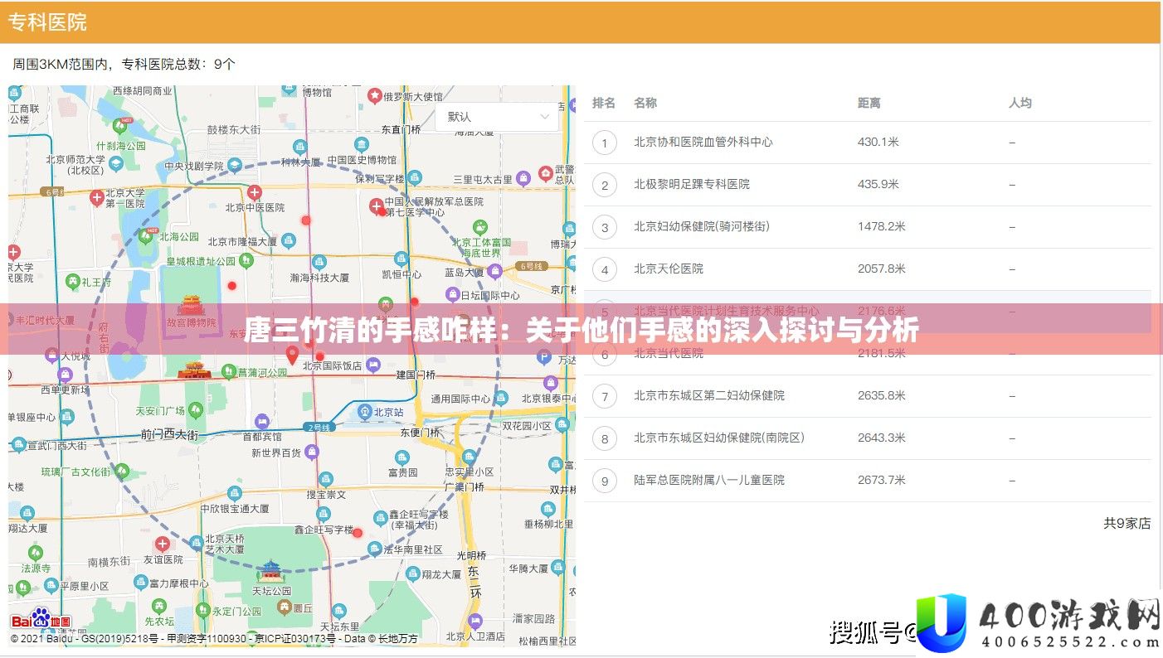Click the 永定门公园 green park icon
The image size is (1163, 658).
pyautogui.click(x=202, y=611)
